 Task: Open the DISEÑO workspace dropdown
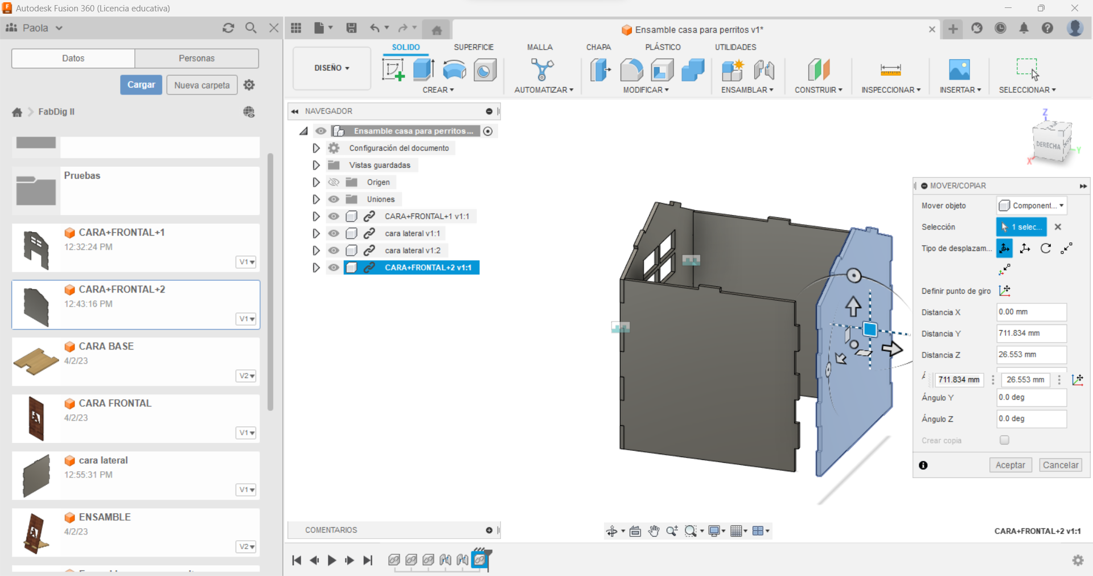(331, 68)
